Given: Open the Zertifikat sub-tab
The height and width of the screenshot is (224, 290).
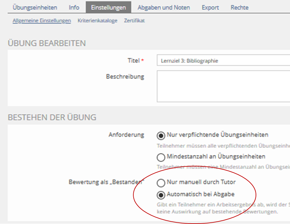Looking at the screenshot, I should tap(134, 21).
